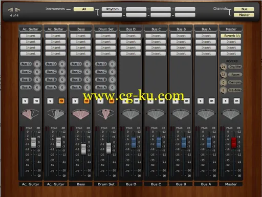Adjust pan fan of Bus D channel

(131, 114)
